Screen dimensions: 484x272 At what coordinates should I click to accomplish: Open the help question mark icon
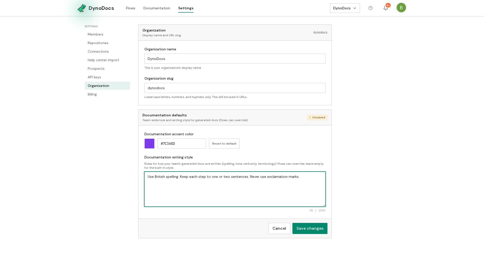coord(371,8)
